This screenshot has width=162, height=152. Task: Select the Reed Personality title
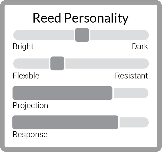(81, 18)
